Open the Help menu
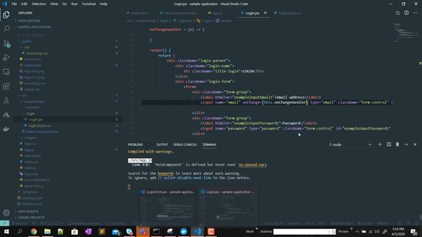422x237 pixels. point(104,4)
